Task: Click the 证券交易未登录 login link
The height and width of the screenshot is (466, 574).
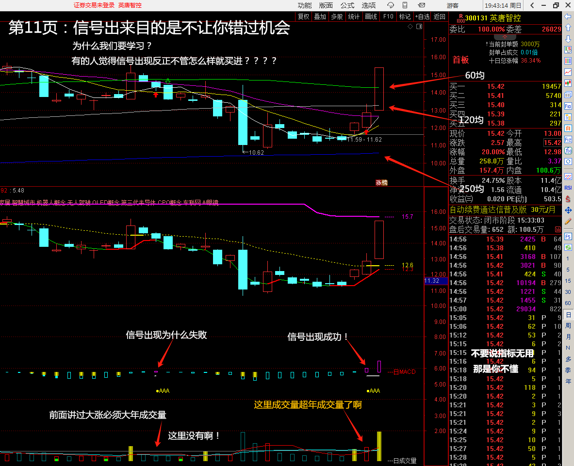Action: coord(94,5)
